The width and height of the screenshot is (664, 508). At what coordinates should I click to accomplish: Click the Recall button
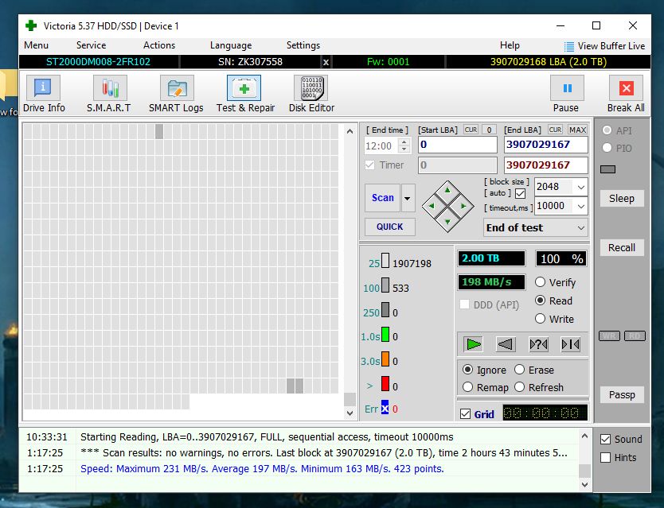(622, 247)
